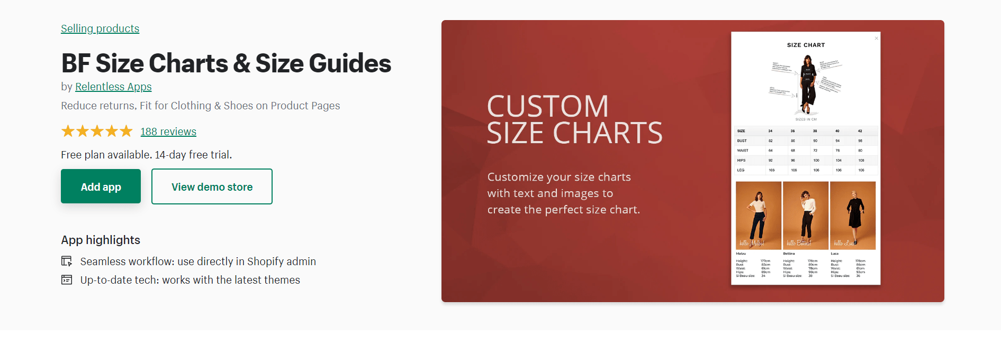Screen dimensions: 1001x337
Task: Click the SIZE CHART title in preview
Action: [x=806, y=45]
